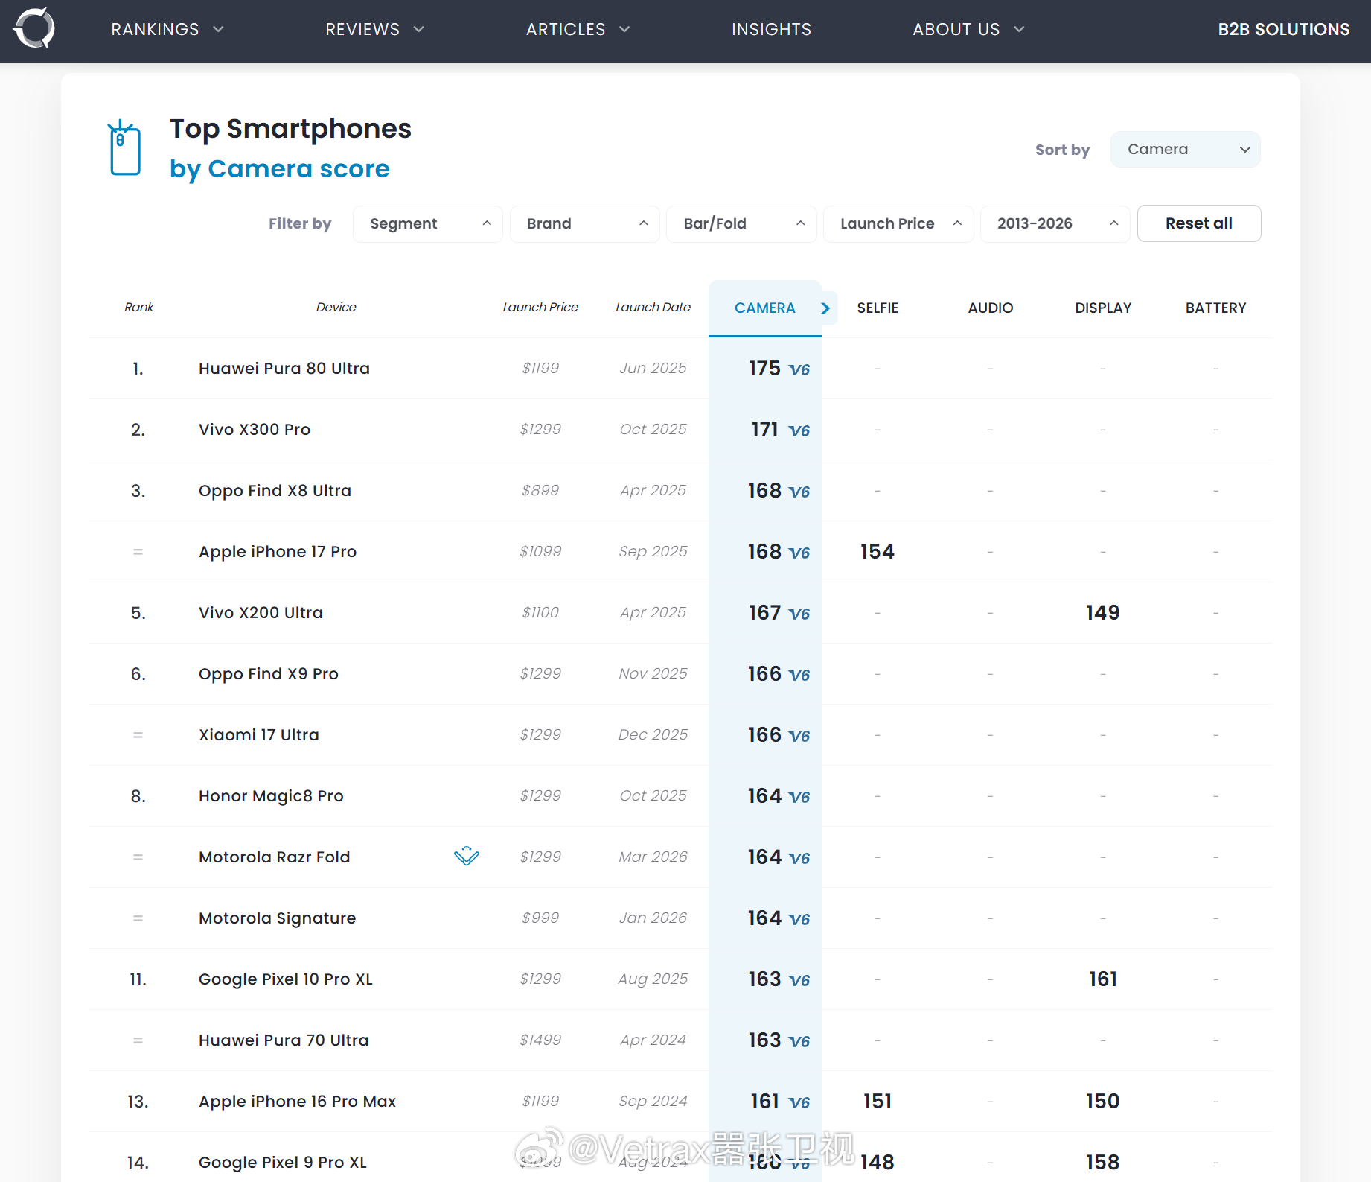Image resolution: width=1371 pixels, height=1182 pixels.
Task: Open Vivo X200 Ultra device page
Action: 261,612
